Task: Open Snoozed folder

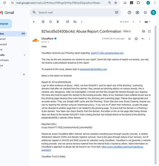Action: (3, 44)
